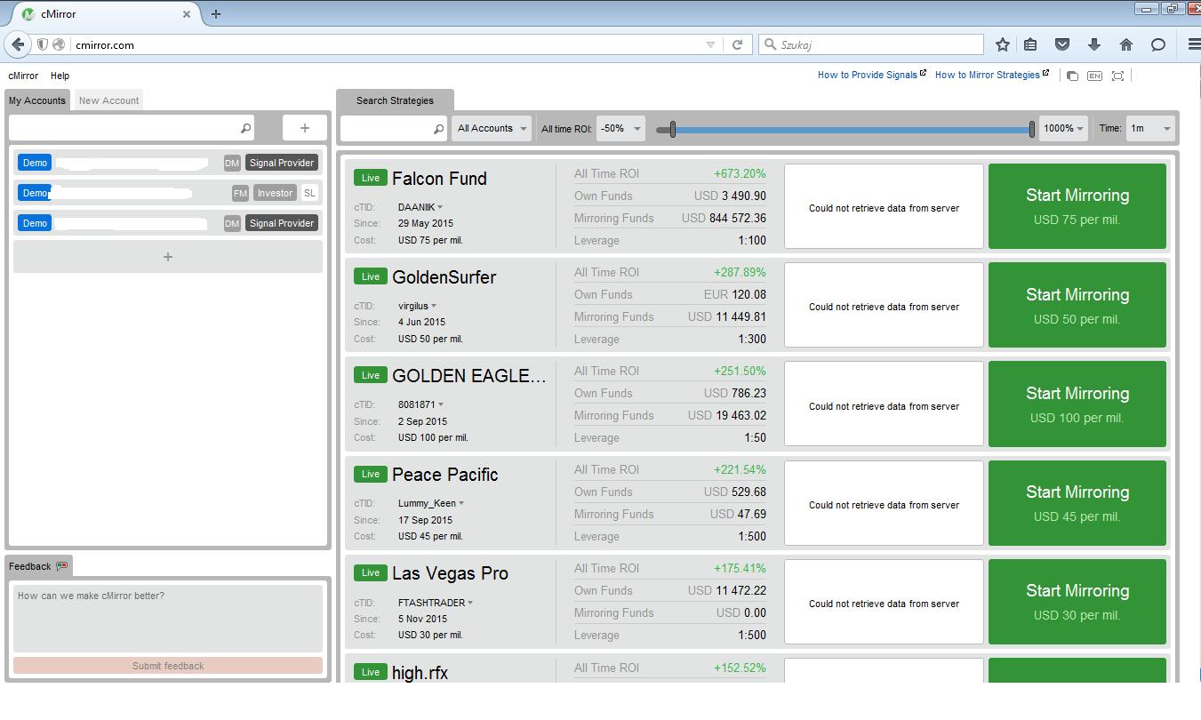This screenshot has width=1201, height=720.
Task: Click the Live badge for GoldenSurfer
Action: [370, 276]
